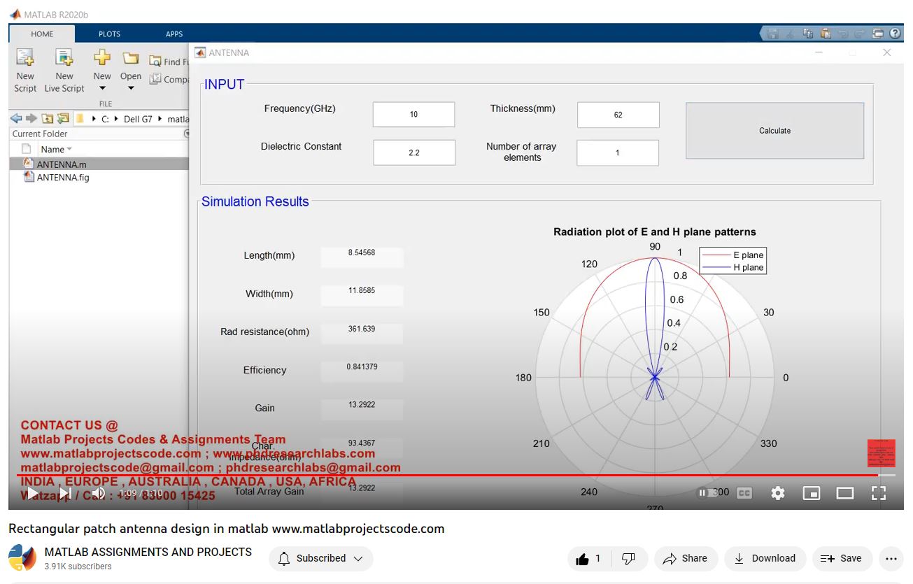The height and width of the screenshot is (584, 913).
Task: Click the New plus icon
Action: (102, 57)
